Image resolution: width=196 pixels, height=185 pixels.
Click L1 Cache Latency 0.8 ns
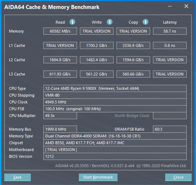point(170,45)
